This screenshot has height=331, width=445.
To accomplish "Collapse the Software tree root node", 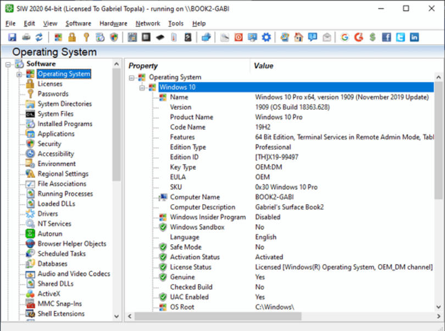I will [8, 64].
